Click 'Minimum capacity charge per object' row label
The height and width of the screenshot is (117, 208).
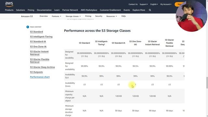click(70, 96)
